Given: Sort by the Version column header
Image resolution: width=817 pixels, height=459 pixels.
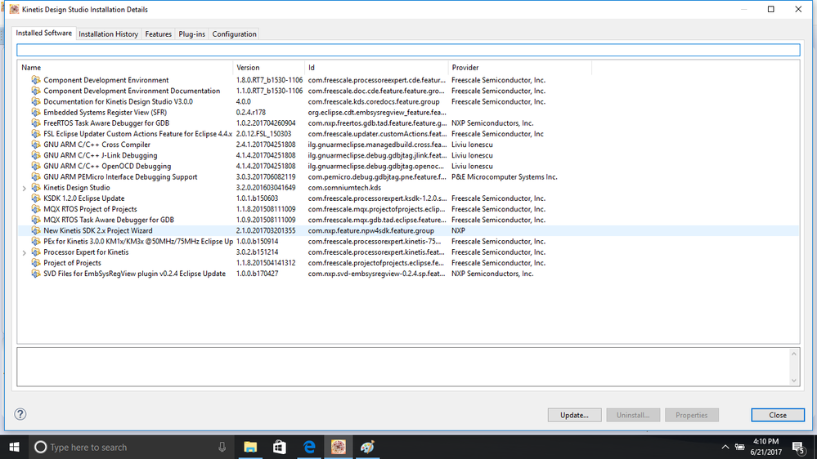Looking at the screenshot, I should pyautogui.click(x=269, y=68).
